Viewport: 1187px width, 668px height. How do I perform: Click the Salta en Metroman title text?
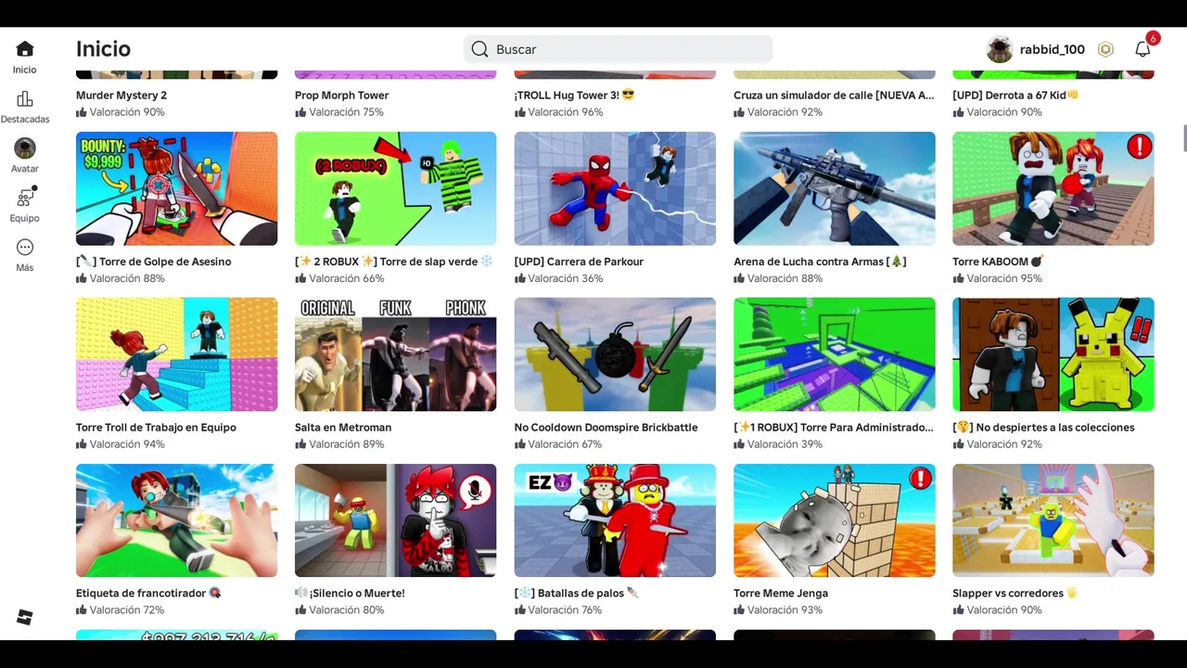point(343,428)
